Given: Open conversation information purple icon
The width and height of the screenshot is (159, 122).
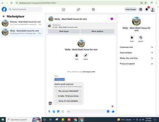Looking at the screenshot, I should click(x=112, y=19).
